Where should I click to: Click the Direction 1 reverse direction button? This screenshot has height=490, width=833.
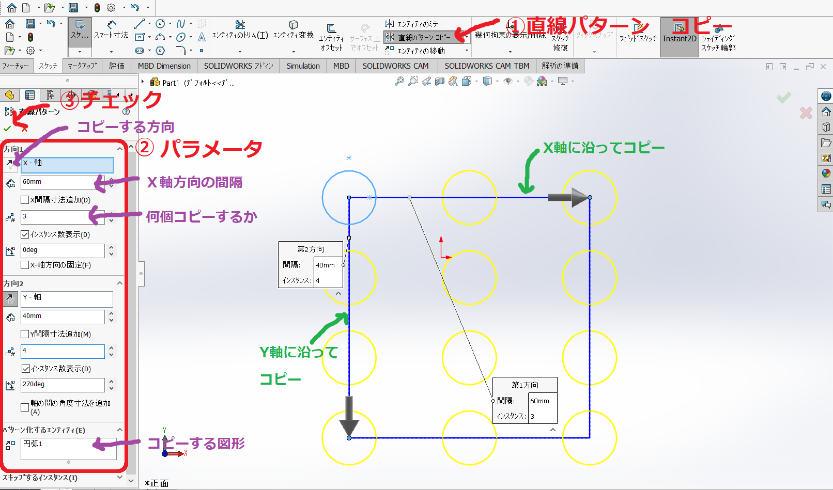[x=10, y=164]
